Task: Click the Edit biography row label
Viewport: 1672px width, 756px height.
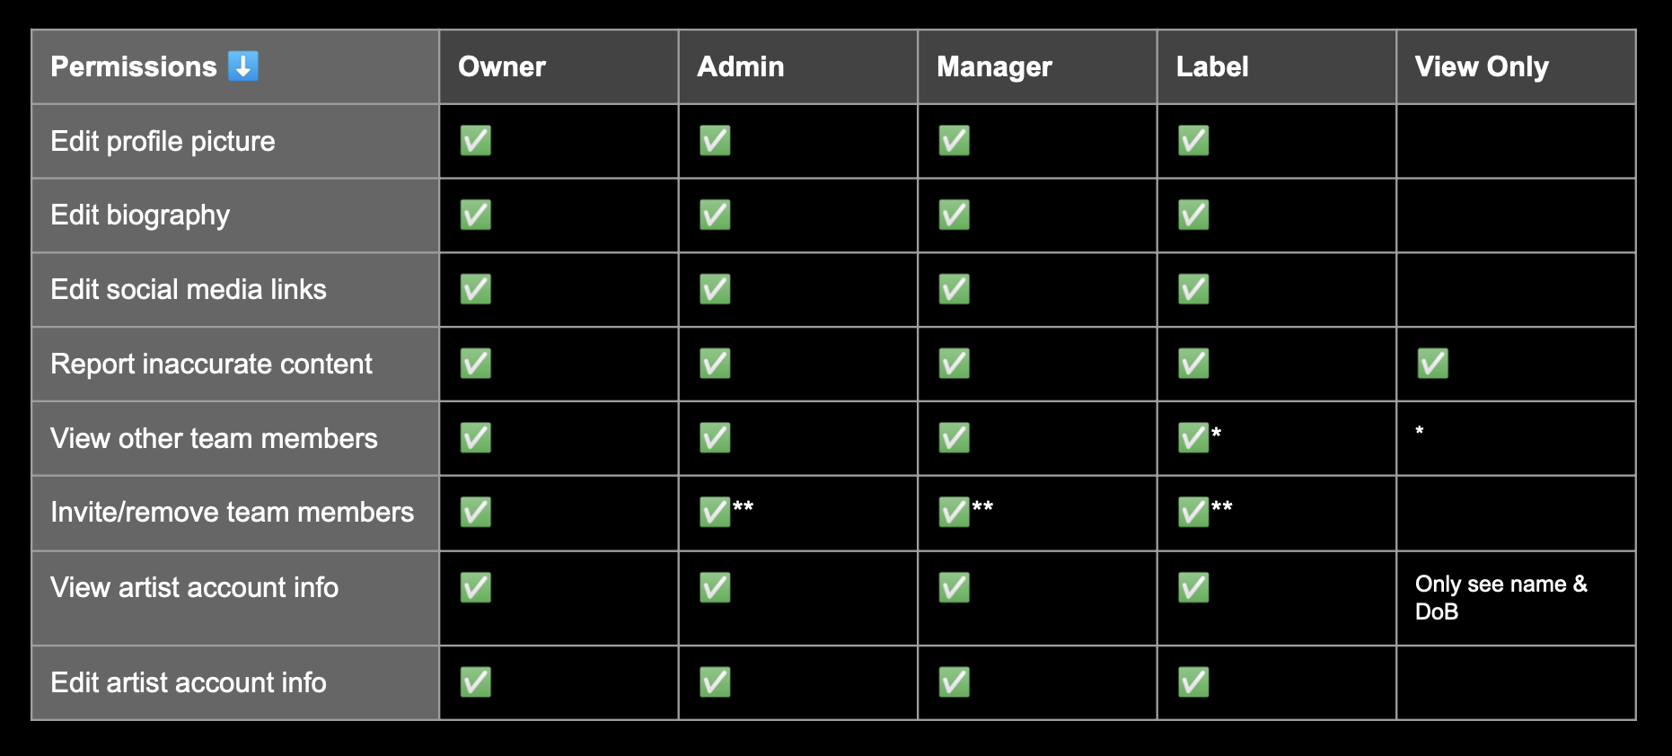Action: (140, 215)
